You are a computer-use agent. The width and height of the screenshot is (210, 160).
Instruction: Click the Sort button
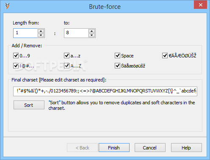[29, 105]
